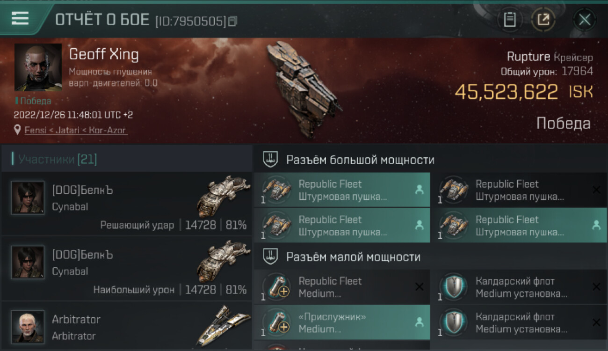
Task: Open Geoff Xing's portrait
Action: pyautogui.click(x=38, y=67)
